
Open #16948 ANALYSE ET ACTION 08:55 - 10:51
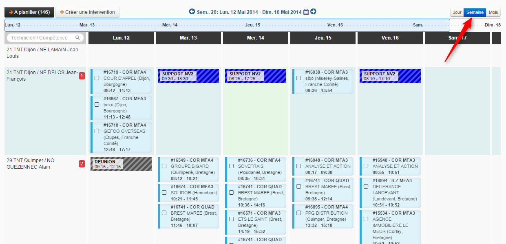click(390, 166)
